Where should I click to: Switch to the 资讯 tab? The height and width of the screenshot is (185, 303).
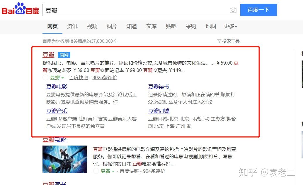pyautogui.click(x=72, y=26)
